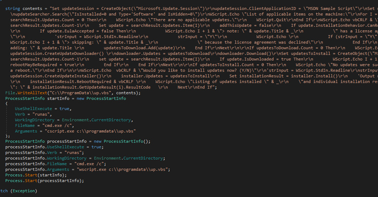Image resolution: width=378 pixels, height=197 pixels.
Task: Click the "contents" variable in its declaration
Action: (32, 8)
